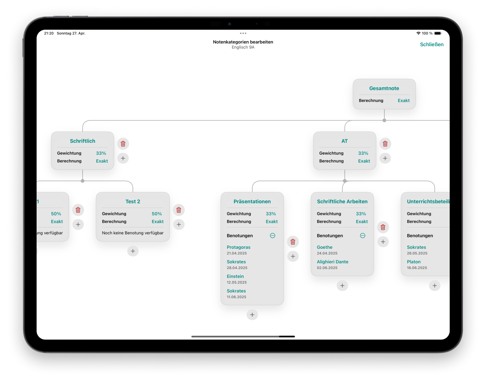Close the editor with Schließen
Image resolution: width=486 pixels, height=381 pixels.
point(432,44)
